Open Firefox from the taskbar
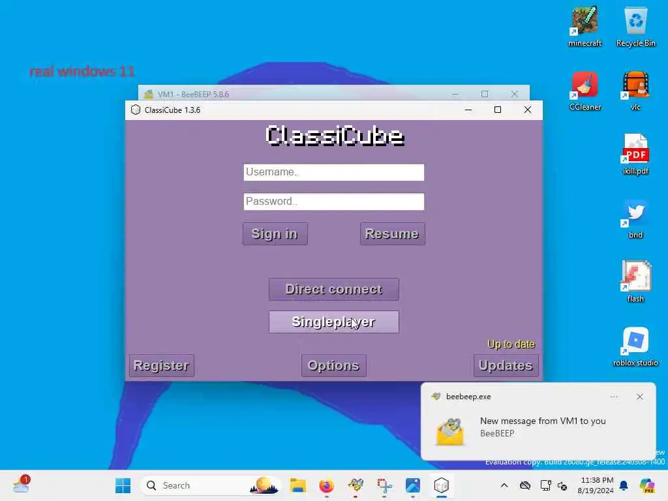The height and width of the screenshot is (501, 668). click(327, 485)
